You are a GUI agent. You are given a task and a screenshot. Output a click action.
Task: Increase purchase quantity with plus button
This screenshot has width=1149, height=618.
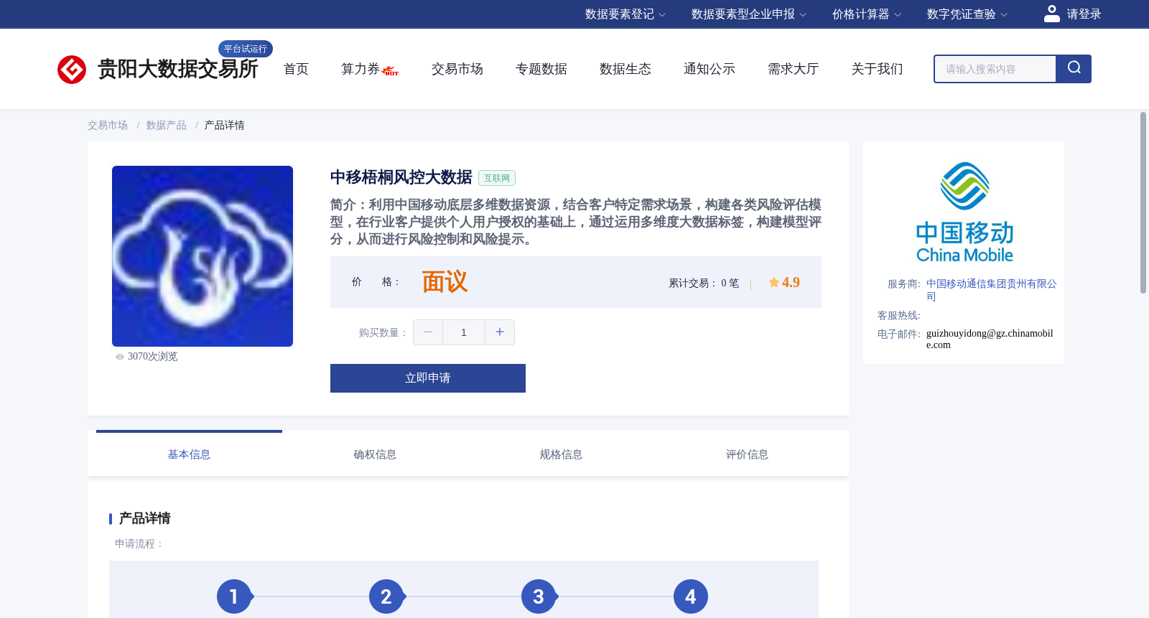500,332
